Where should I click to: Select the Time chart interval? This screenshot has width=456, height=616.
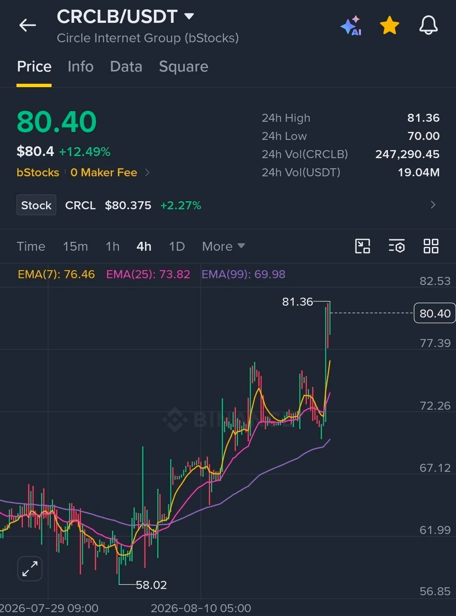point(31,246)
